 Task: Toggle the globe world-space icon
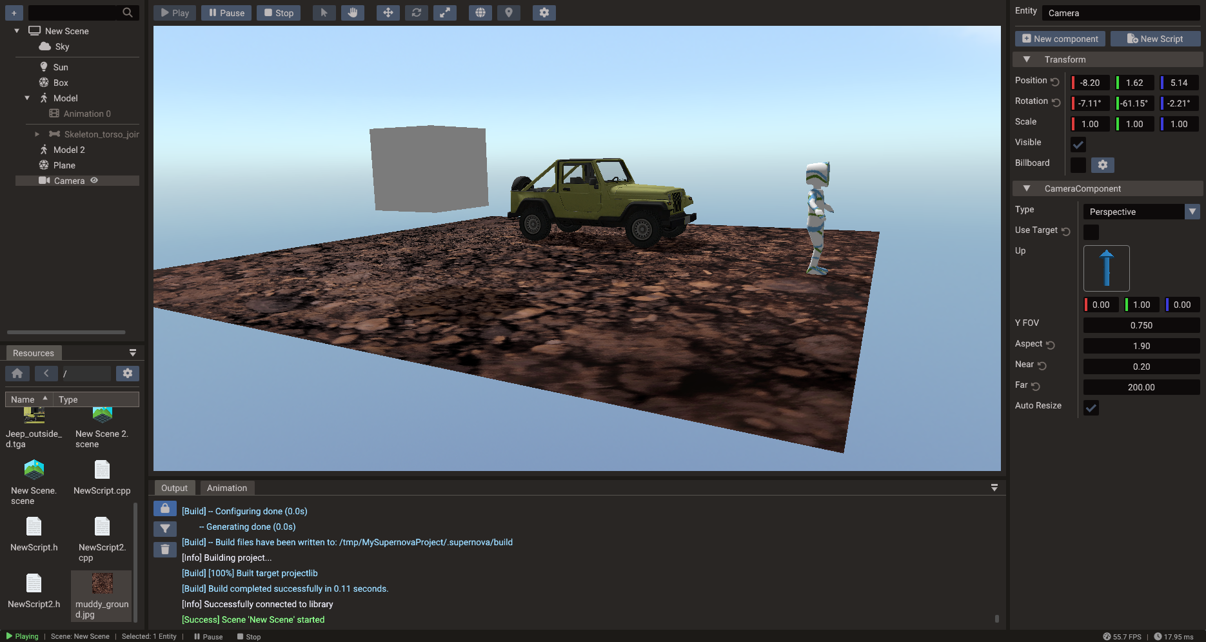point(480,13)
